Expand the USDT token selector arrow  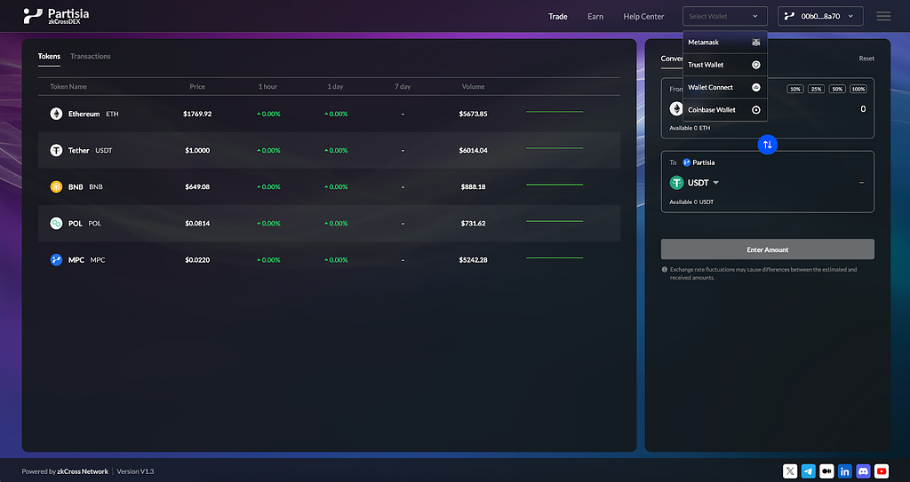coord(715,183)
